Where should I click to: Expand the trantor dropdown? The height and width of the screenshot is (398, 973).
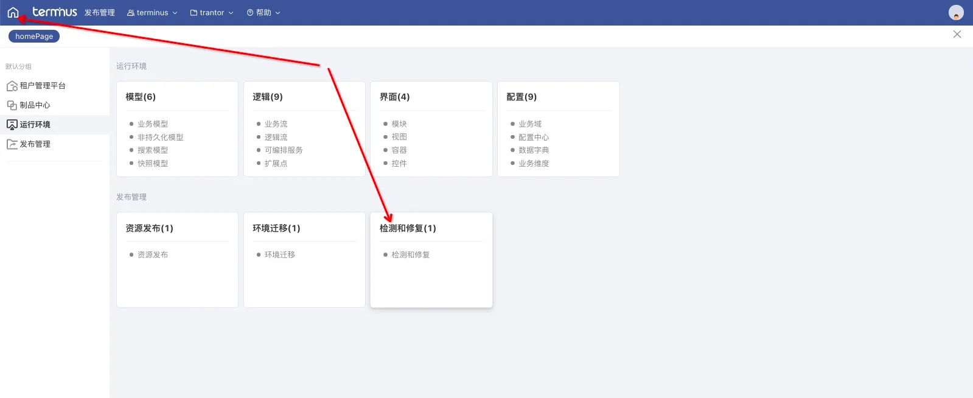pos(231,13)
